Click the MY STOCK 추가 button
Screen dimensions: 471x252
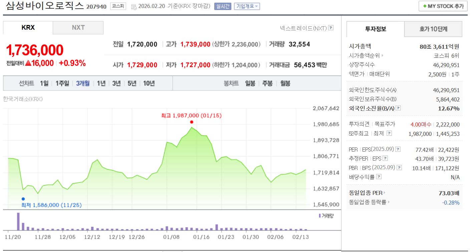click(443, 6)
